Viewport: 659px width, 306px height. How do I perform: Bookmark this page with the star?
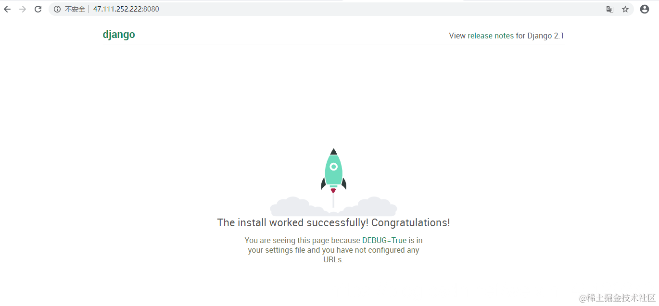point(625,9)
